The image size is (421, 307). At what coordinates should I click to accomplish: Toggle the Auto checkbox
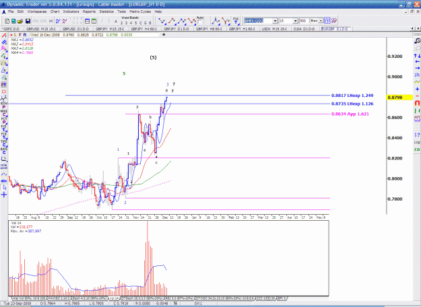pyautogui.click(x=200, y=22)
